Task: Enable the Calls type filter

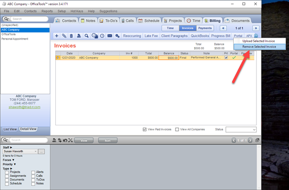Action: [33, 176]
